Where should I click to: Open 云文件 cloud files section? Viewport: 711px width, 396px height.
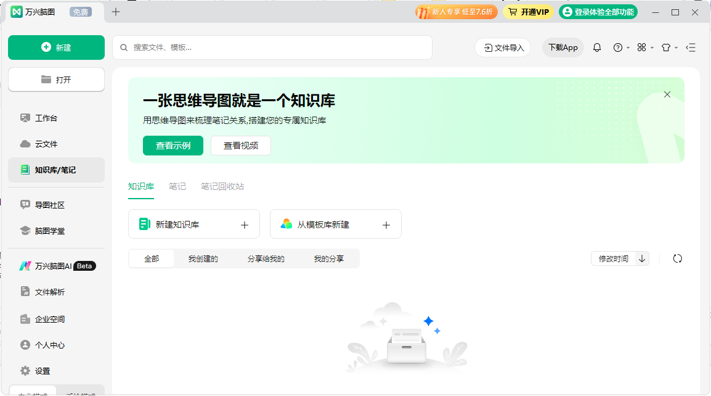(x=56, y=144)
